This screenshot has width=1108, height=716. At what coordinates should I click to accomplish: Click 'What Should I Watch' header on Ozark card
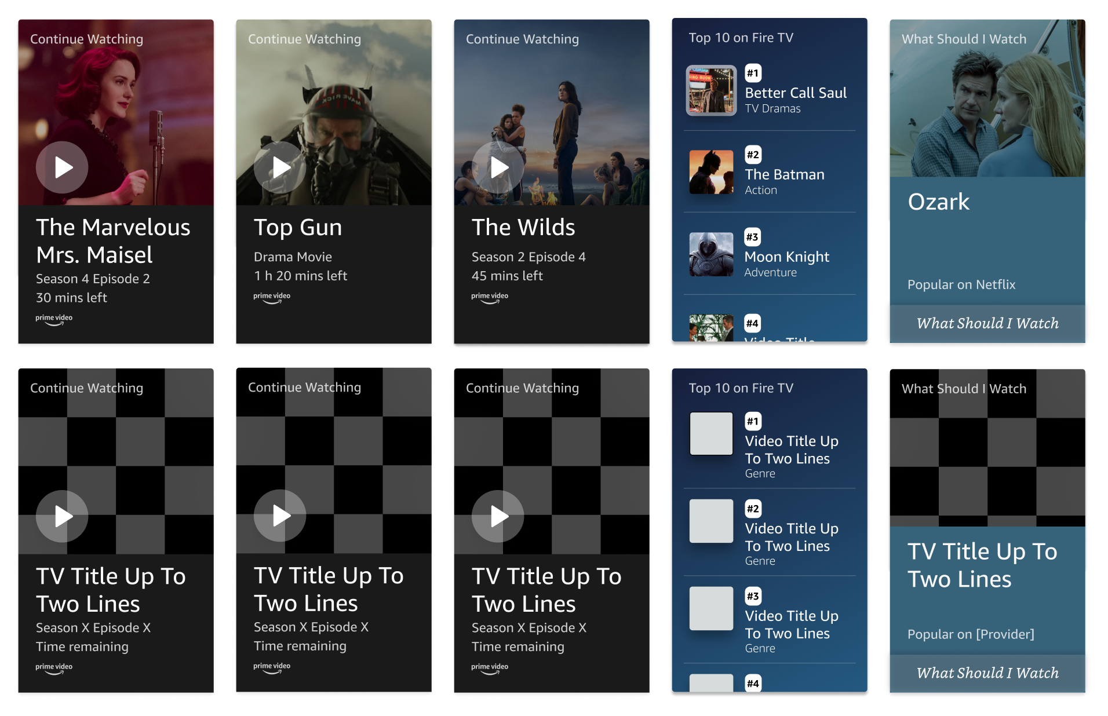[x=964, y=39]
